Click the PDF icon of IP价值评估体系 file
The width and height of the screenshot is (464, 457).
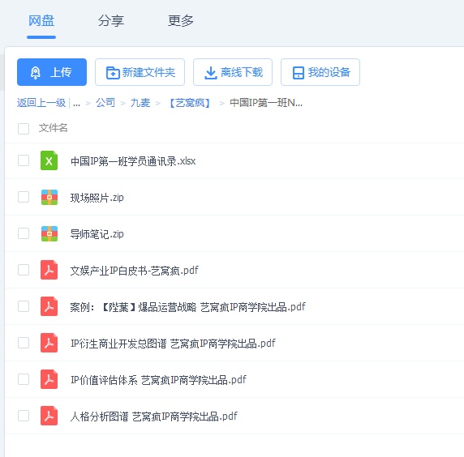point(49,379)
